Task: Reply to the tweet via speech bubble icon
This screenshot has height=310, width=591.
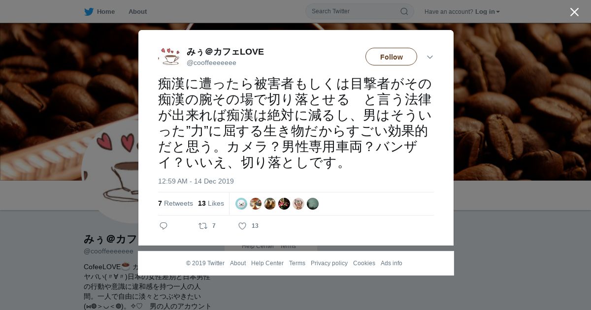Action: click(164, 226)
